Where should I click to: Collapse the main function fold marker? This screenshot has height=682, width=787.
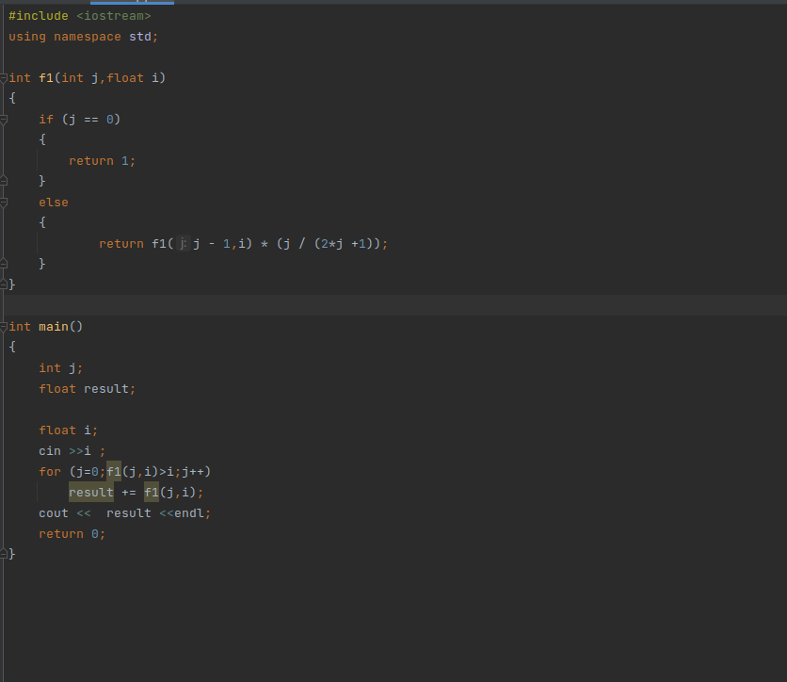pos(4,327)
